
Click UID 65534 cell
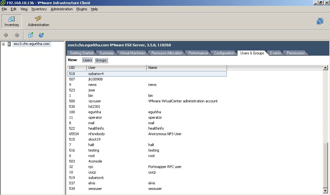[x=74, y=134]
